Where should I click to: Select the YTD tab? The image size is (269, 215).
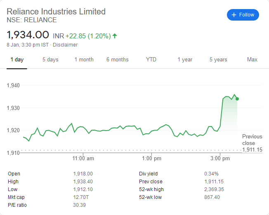(x=151, y=60)
